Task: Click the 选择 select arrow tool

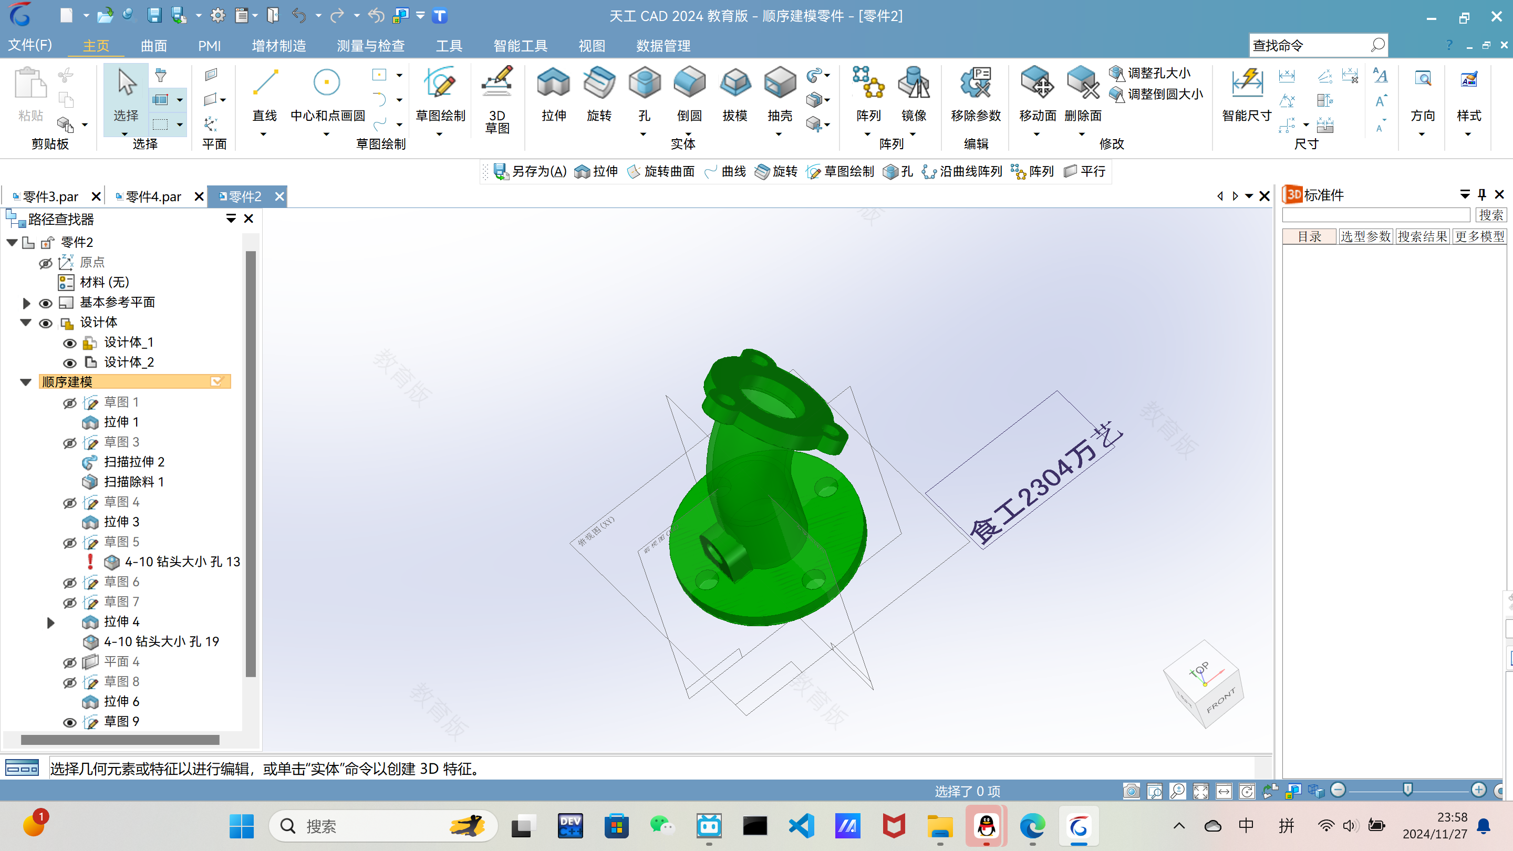Action: click(126, 94)
